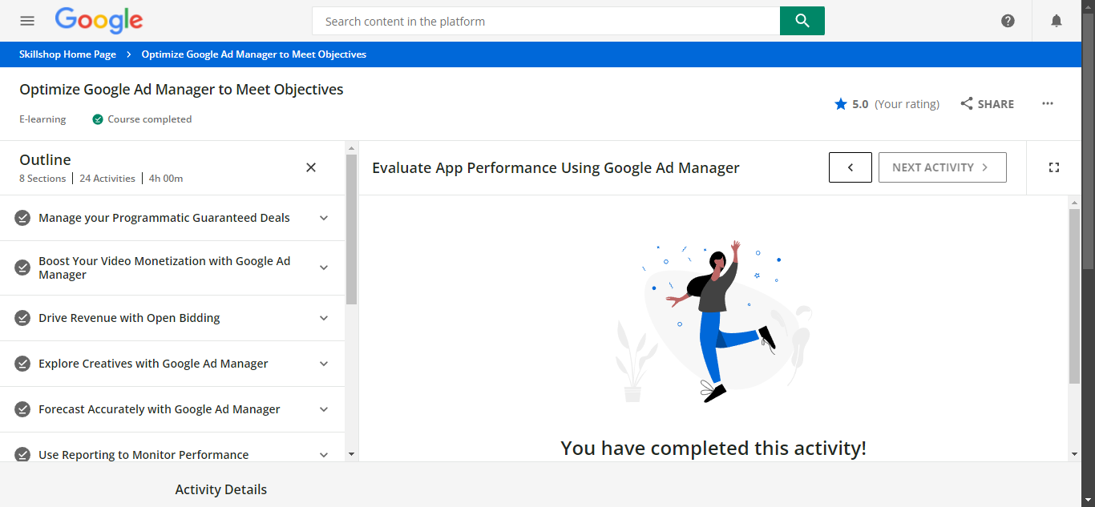This screenshot has width=1095, height=507.
Task: Expand Boost Your Video Monetization section
Action: 324,268
